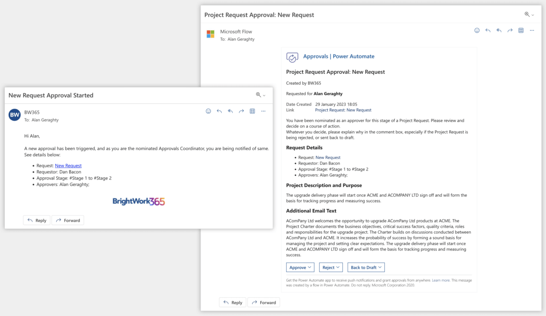Click the Reply arrow icon on Microsoft Flow email
The width and height of the screenshot is (546, 316).
488,30
